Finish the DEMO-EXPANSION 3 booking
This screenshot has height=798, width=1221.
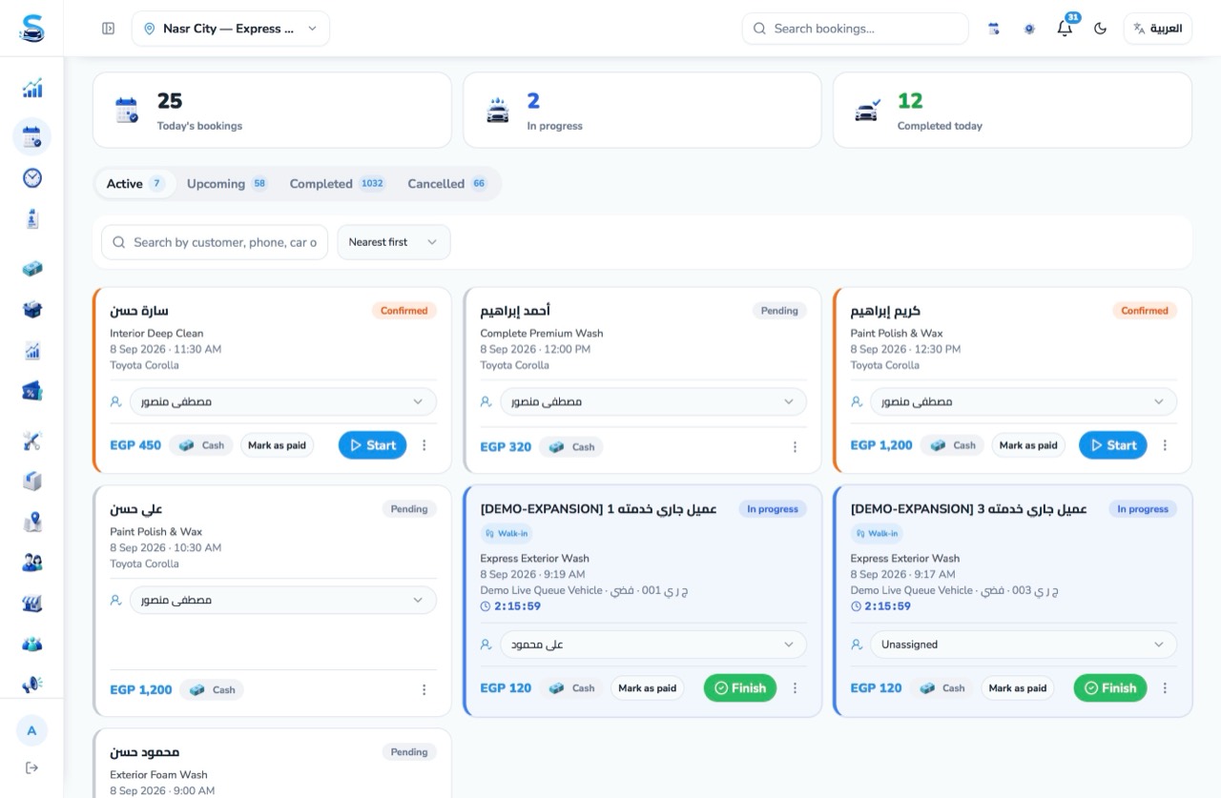pos(1110,688)
